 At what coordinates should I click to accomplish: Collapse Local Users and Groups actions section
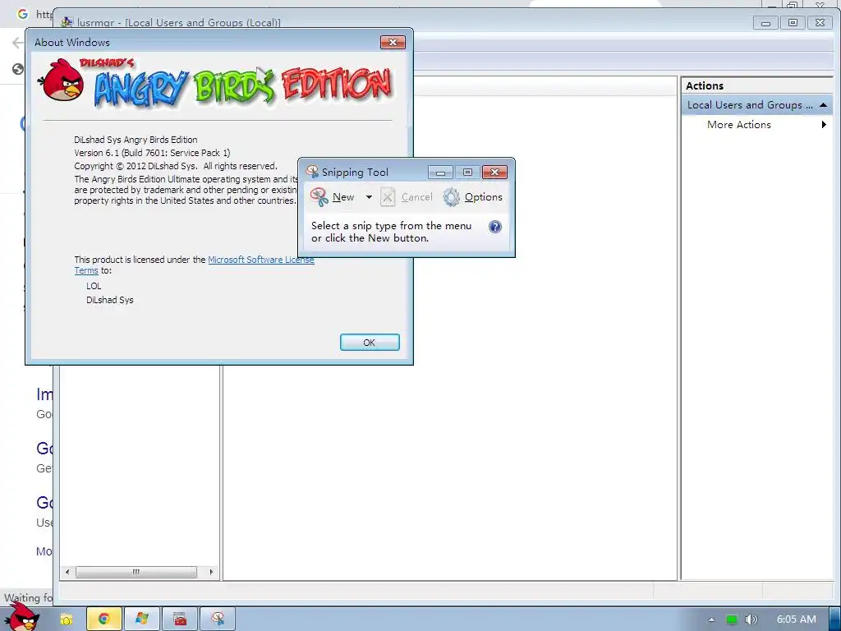(823, 105)
